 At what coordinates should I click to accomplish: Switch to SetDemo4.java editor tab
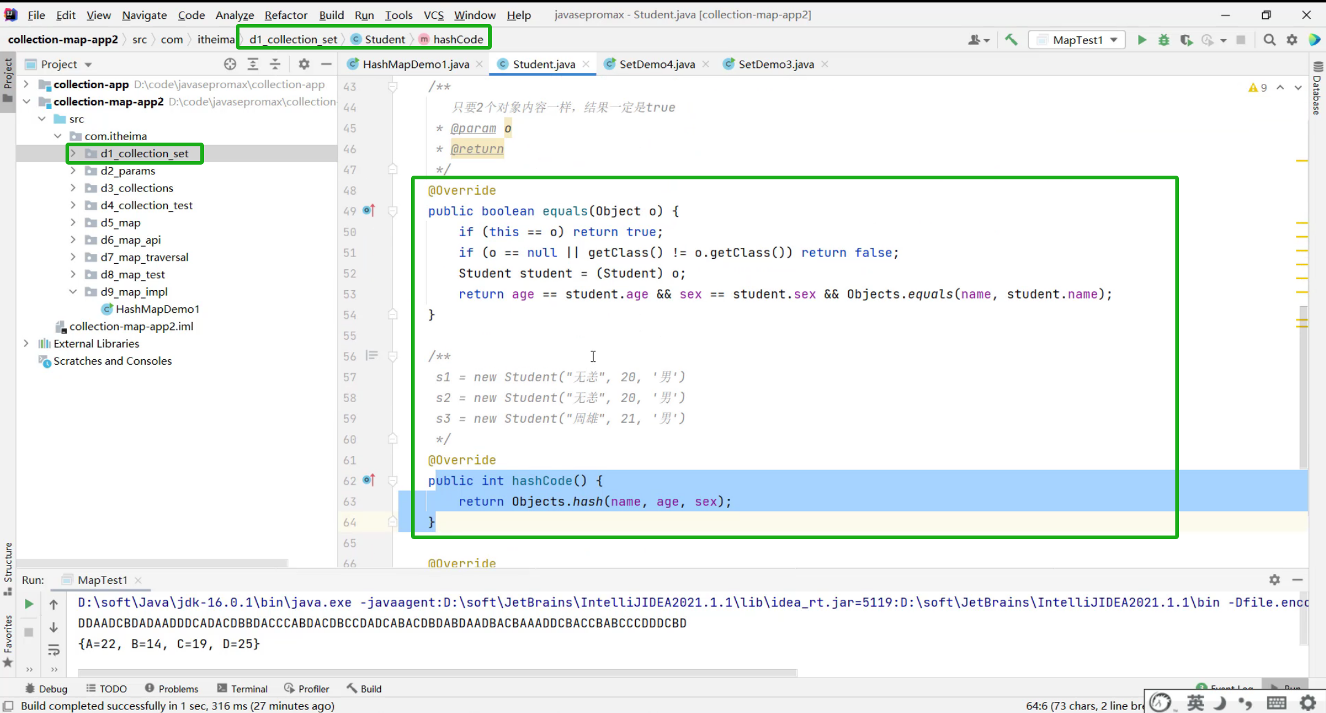656,64
